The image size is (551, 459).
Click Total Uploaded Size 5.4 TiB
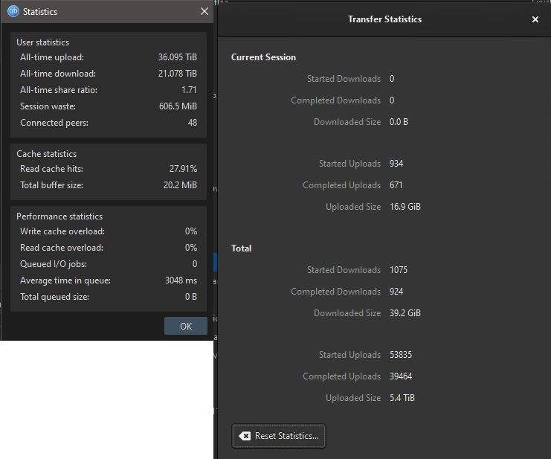click(402, 398)
